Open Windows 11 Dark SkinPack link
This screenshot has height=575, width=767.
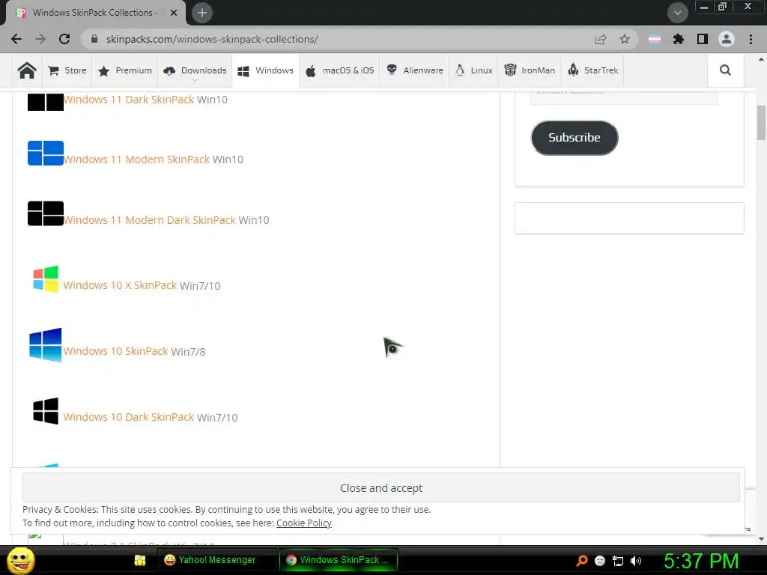coord(129,100)
